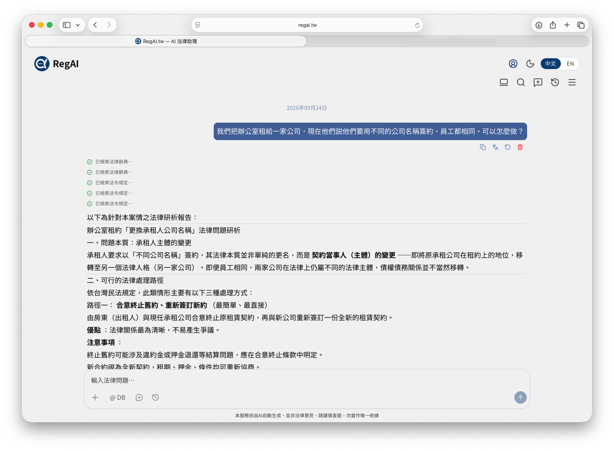Click the user message bubble about 辦公室
614x451 pixels.
[370, 132]
